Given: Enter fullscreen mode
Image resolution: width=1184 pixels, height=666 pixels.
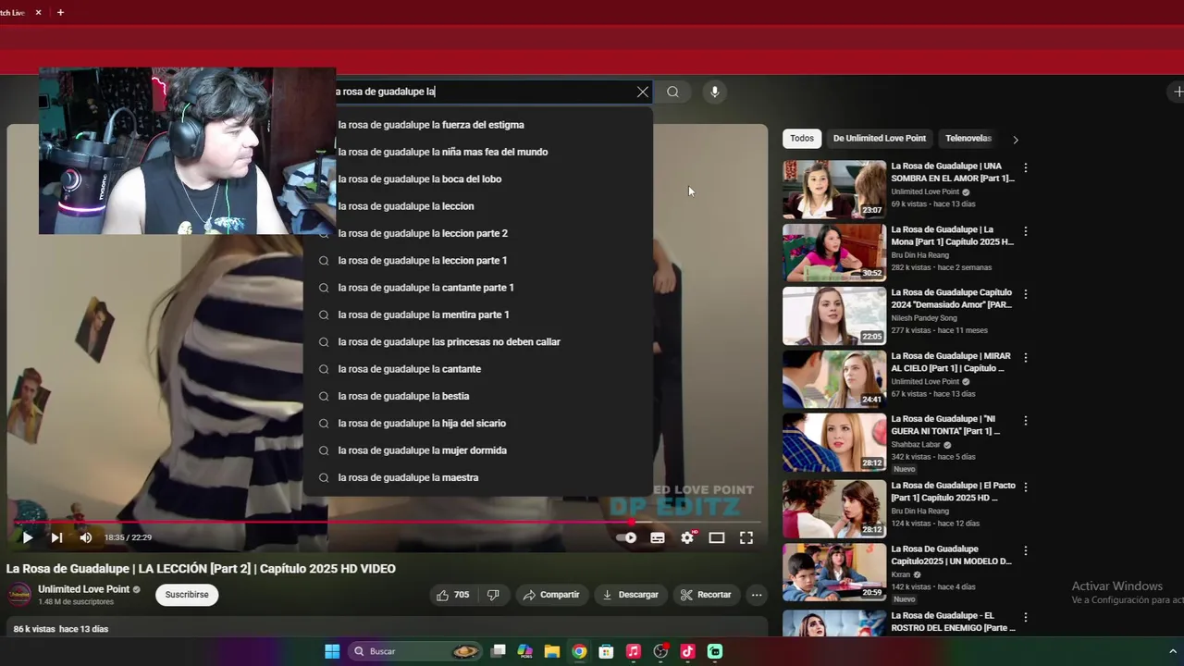Looking at the screenshot, I should [746, 537].
